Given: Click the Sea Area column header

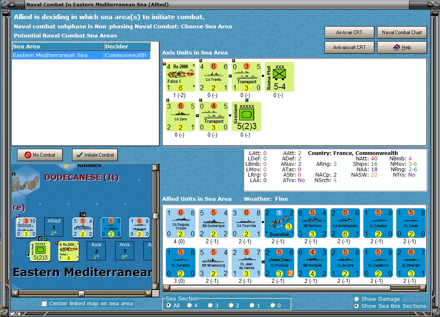Looking at the screenshot, I should click(x=58, y=46).
